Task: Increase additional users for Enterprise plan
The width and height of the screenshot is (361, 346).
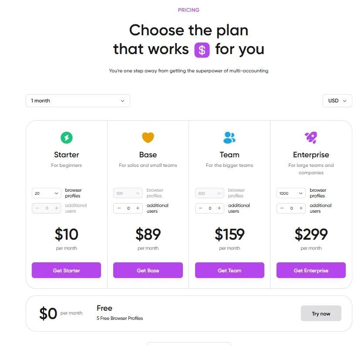Action: pos(301,208)
